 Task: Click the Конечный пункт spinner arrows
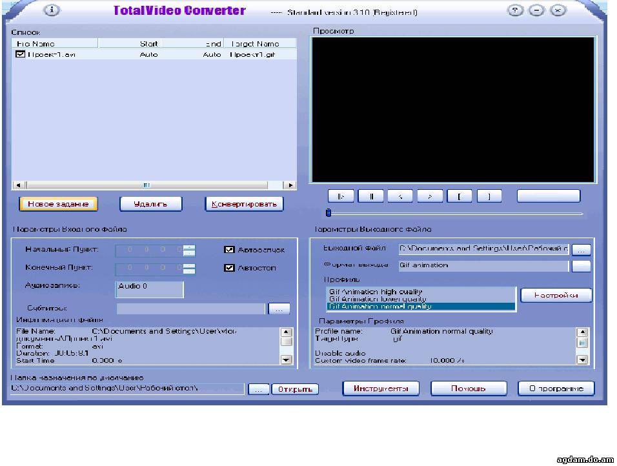pos(189,268)
